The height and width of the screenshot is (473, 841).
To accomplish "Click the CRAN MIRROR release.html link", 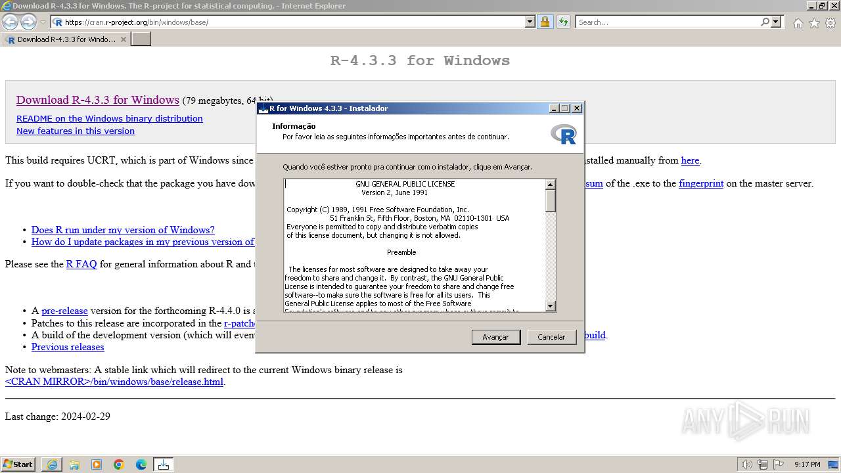I will (x=114, y=382).
